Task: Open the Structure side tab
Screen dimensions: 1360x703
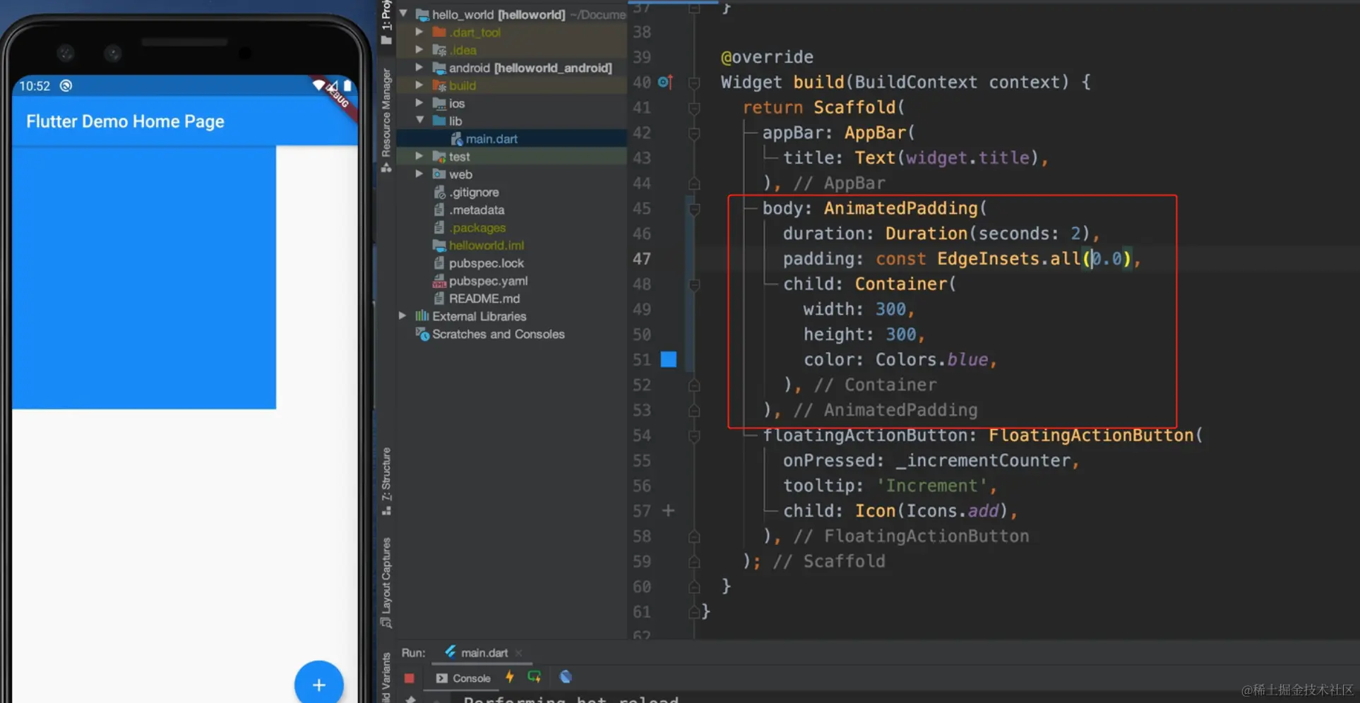Action: 386,481
